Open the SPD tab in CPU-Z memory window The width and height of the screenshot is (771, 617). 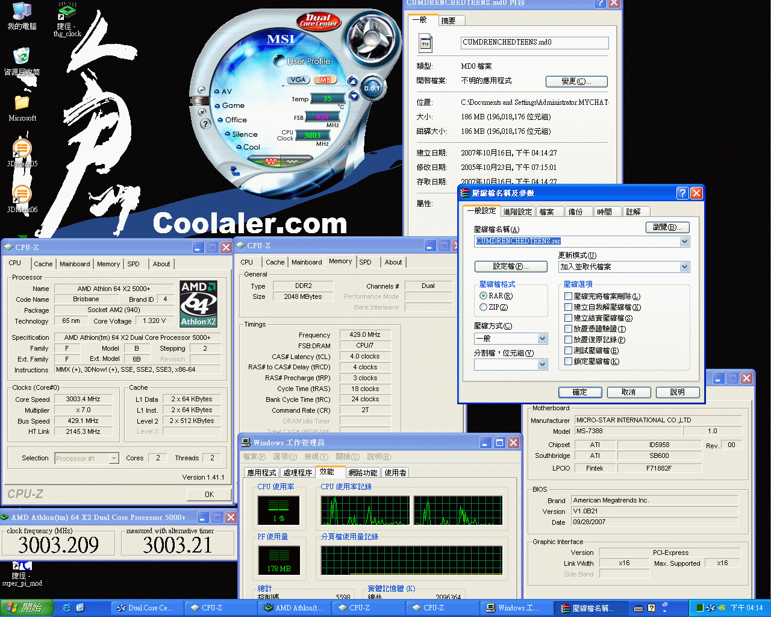coord(366,262)
